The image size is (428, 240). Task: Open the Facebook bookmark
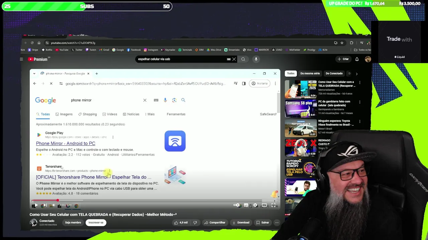(x=134, y=50)
